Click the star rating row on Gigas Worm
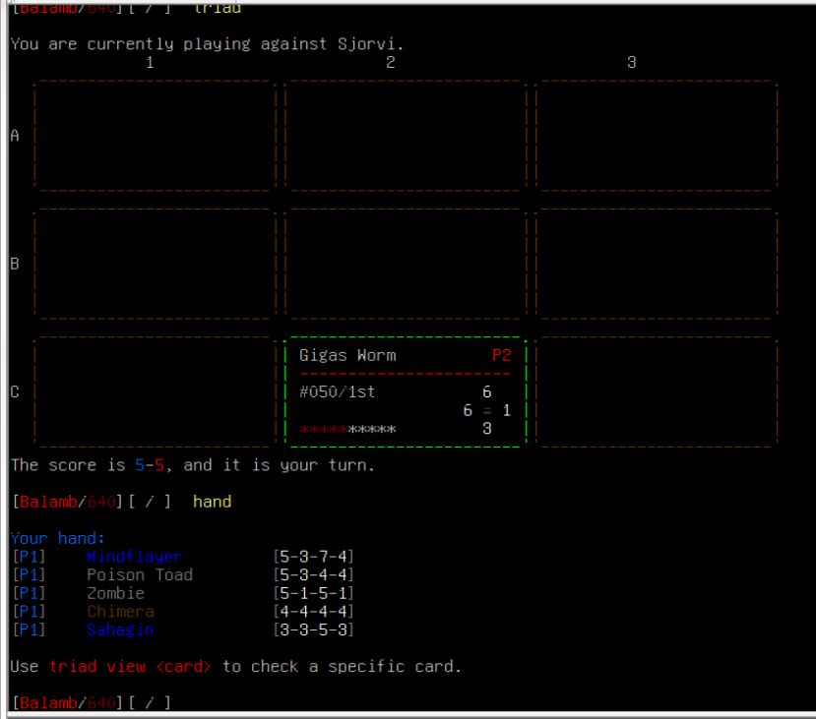816x719 pixels. tap(347, 429)
